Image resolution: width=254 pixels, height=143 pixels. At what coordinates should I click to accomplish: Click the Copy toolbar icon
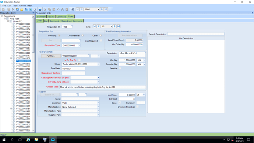tap(50, 10)
